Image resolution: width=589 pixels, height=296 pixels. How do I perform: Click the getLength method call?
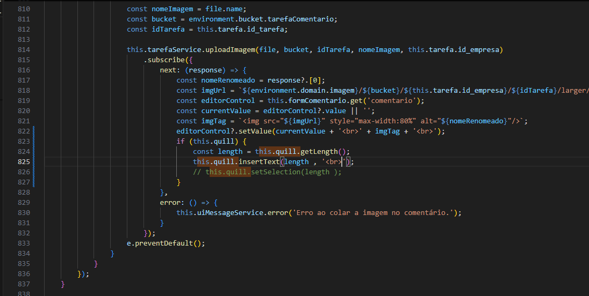[x=317, y=152]
